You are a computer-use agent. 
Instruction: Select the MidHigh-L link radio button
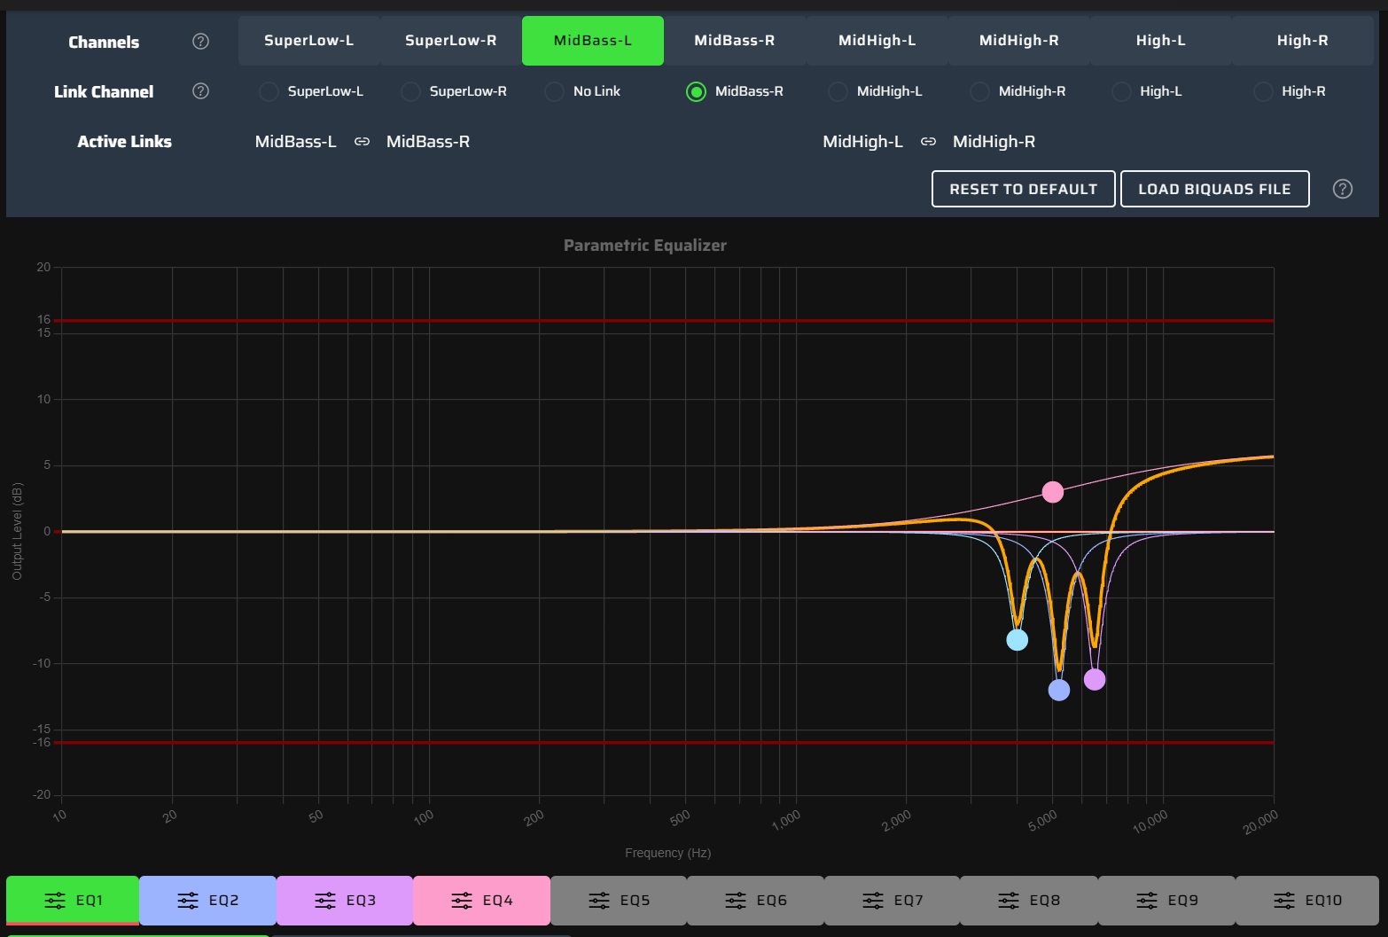[838, 92]
